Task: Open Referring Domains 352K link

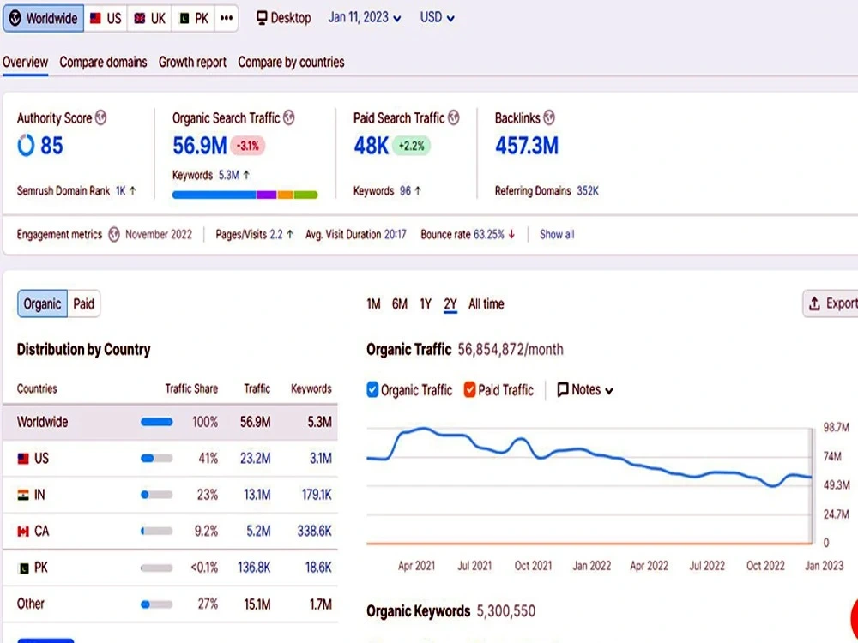Action: [588, 191]
